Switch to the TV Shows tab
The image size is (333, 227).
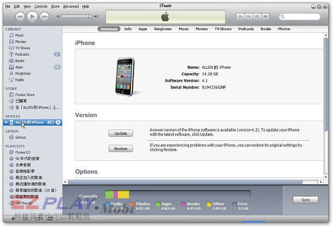tap(223, 29)
